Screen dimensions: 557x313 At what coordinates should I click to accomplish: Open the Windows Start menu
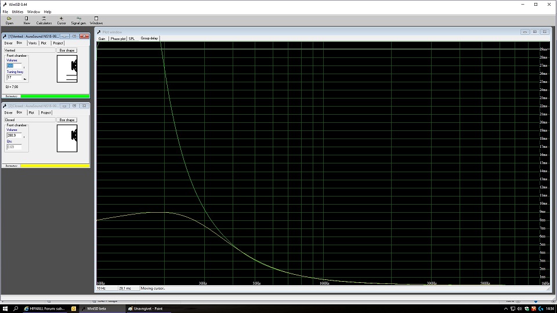point(5,308)
